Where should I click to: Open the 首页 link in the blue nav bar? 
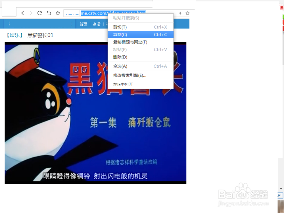83,24
